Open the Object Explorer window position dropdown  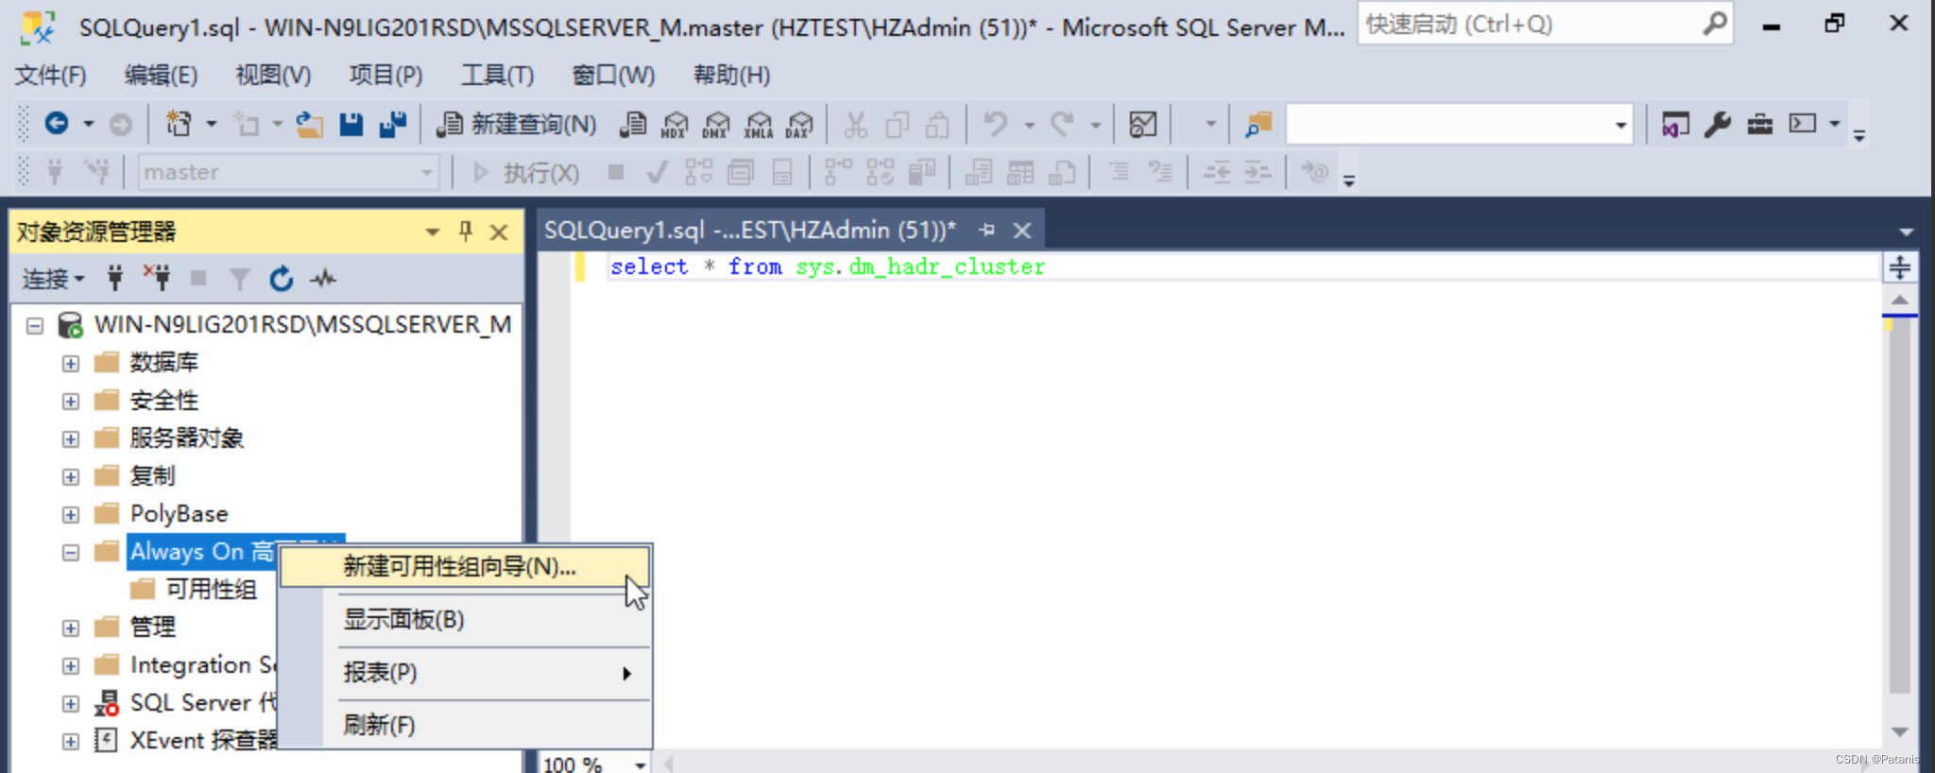433,232
